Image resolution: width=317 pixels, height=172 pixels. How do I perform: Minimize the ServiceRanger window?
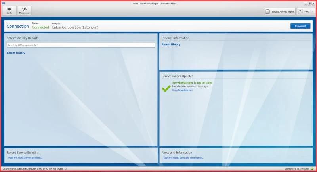(x=306, y=4)
